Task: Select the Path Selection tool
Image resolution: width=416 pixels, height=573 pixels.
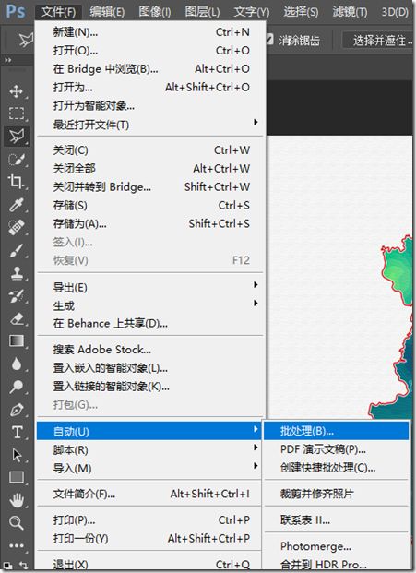Action: (x=16, y=455)
